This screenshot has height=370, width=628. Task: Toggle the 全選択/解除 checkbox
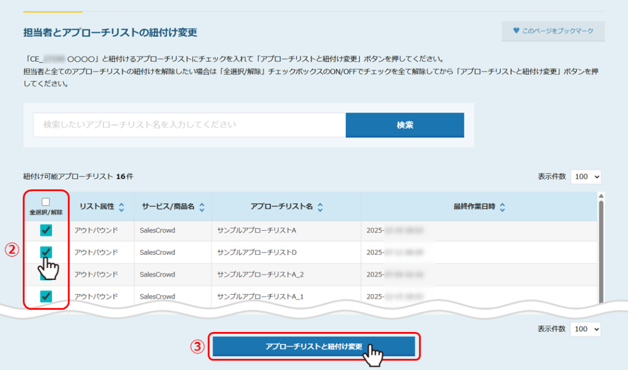(x=46, y=202)
